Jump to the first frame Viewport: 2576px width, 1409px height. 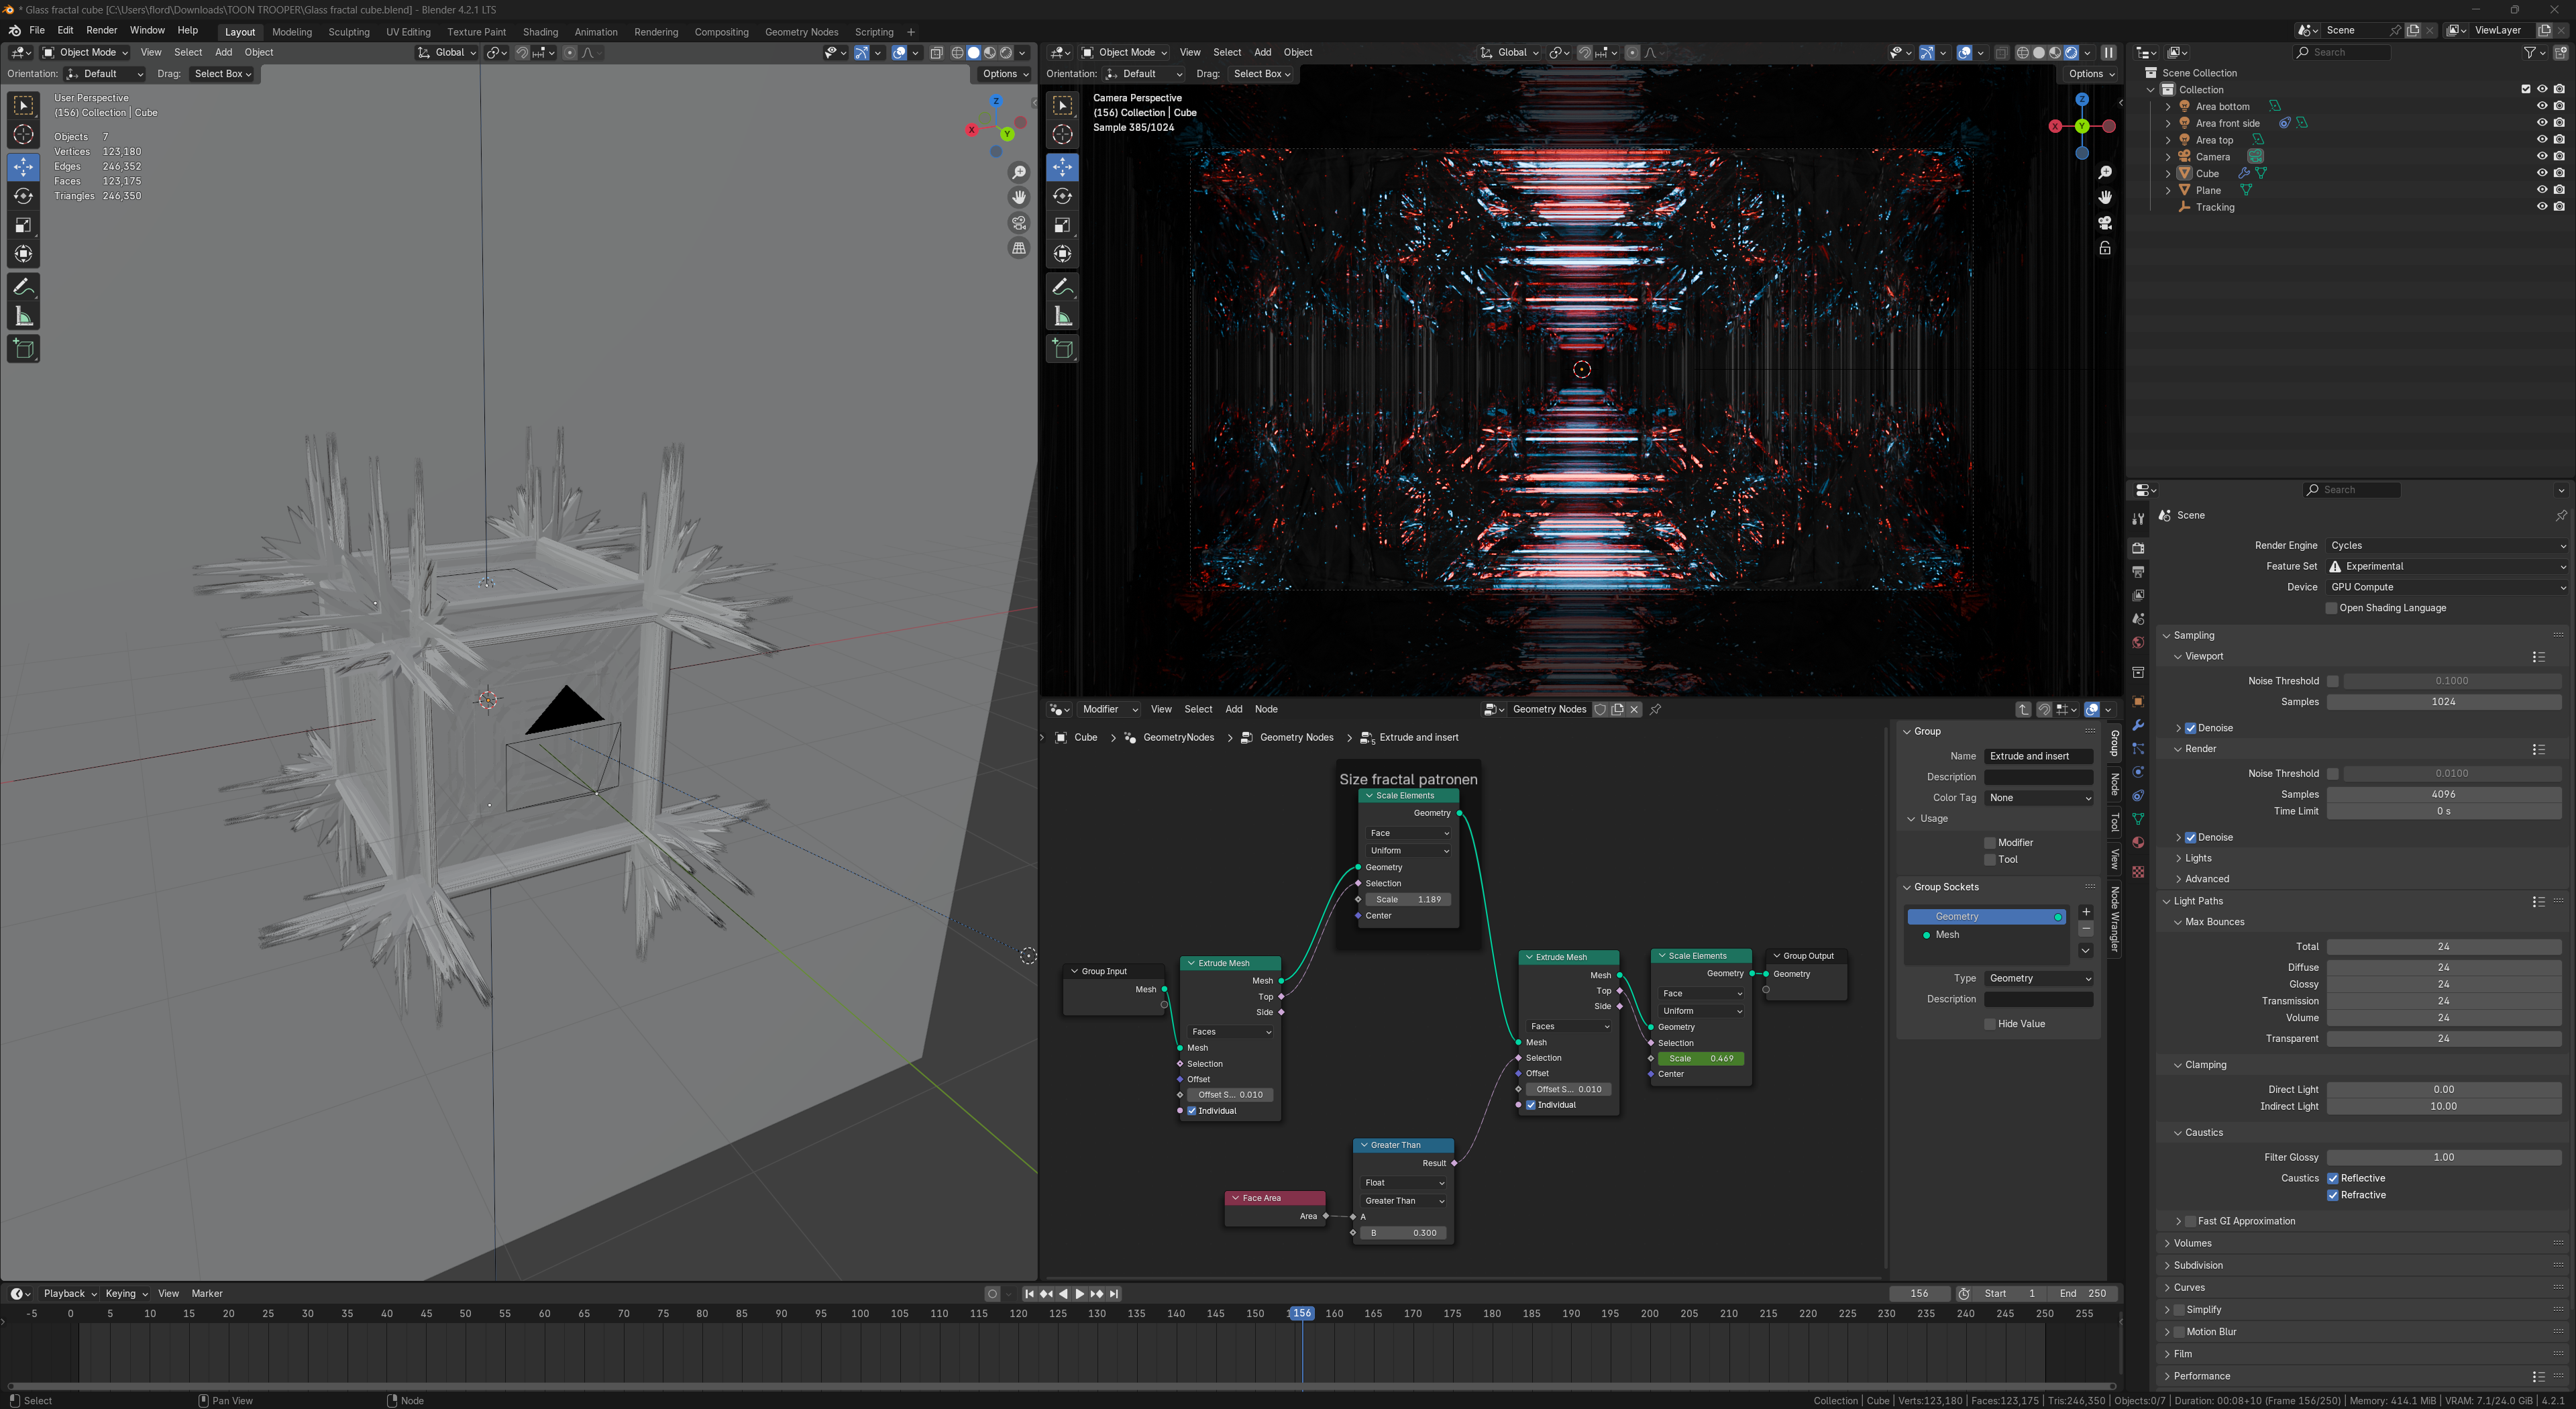[x=1029, y=1294]
